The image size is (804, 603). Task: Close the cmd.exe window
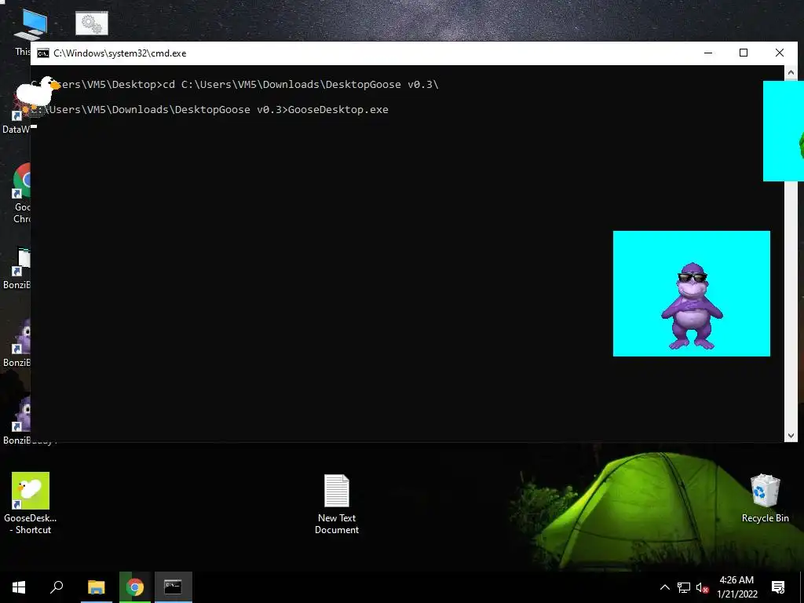(780, 53)
